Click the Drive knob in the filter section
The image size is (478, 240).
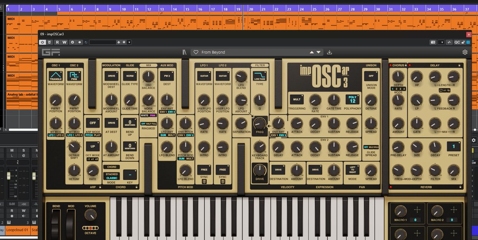tap(260, 170)
